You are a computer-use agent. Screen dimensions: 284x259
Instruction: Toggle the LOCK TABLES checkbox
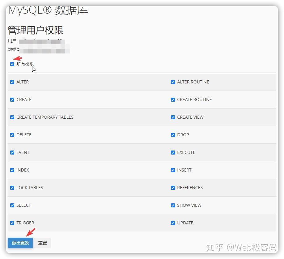12,188
